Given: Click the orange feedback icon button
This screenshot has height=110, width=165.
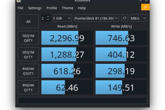Looking at the screenshot, I should click(x=145, y=7).
